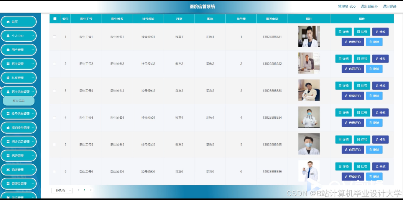This screenshot has height=200, width=403.
Task: Click cell 医生姓名2
Action: pyautogui.click(x=117, y=64)
